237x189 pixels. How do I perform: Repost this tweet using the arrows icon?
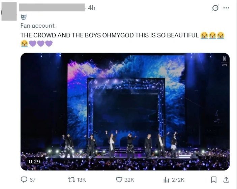[x=71, y=180]
